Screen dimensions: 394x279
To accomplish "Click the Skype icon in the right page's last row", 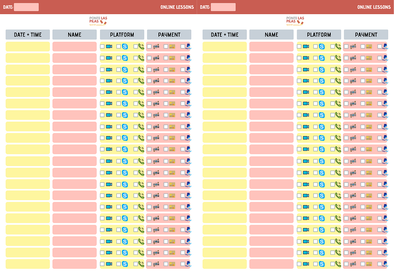I will pyautogui.click(x=322, y=264).
